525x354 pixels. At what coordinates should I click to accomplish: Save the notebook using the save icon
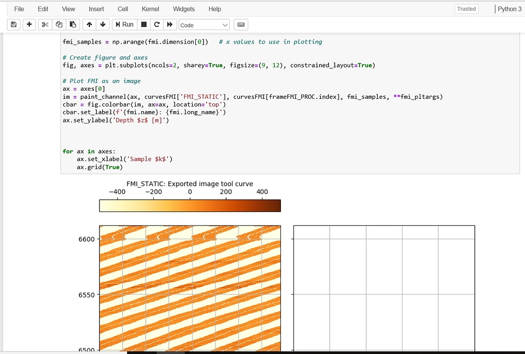coord(13,24)
